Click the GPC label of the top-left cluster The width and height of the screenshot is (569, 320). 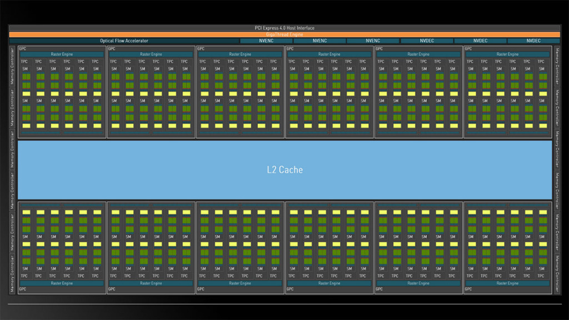coord(23,49)
